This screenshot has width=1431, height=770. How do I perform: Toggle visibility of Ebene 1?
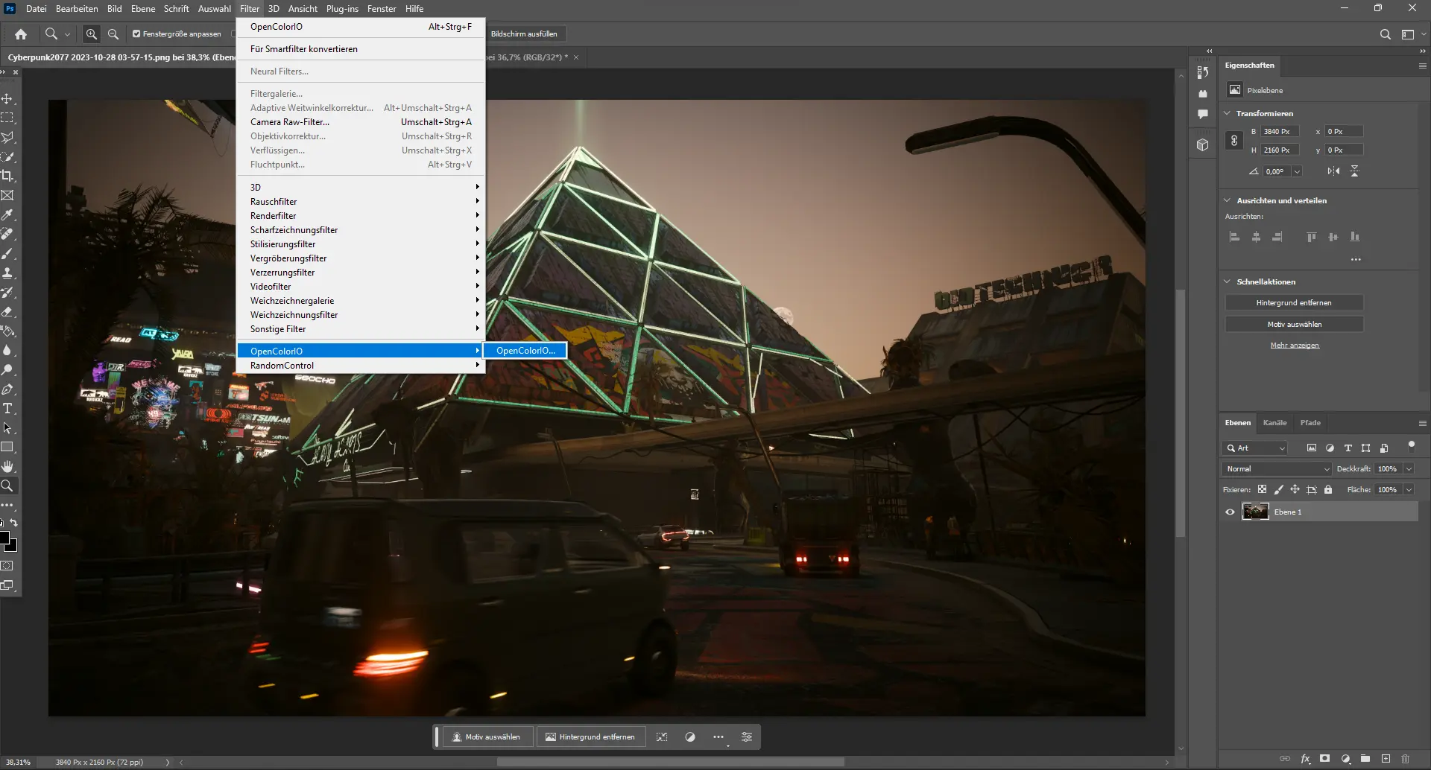click(1230, 512)
